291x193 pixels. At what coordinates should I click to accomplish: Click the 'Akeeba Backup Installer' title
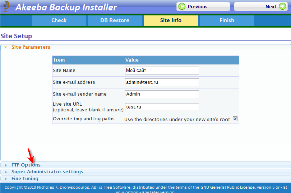[66, 8]
